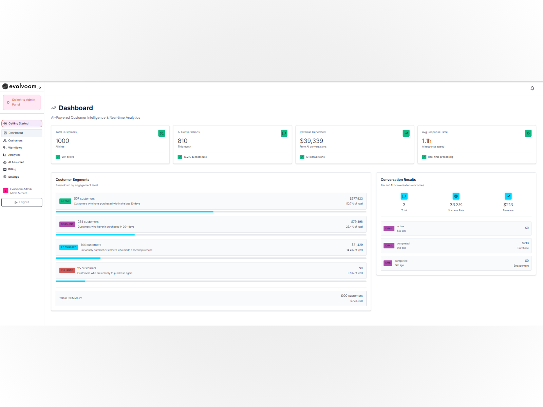
Task: Open the notifications bell icon
Action: (532, 89)
